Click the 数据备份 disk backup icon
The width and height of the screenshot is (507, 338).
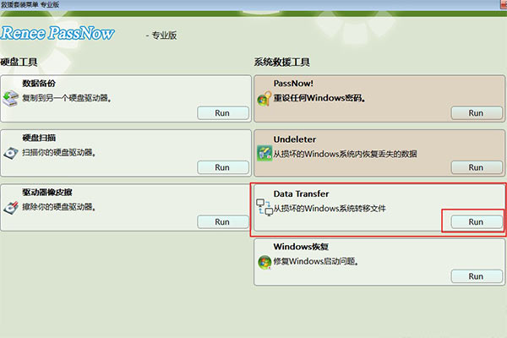(11, 98)
